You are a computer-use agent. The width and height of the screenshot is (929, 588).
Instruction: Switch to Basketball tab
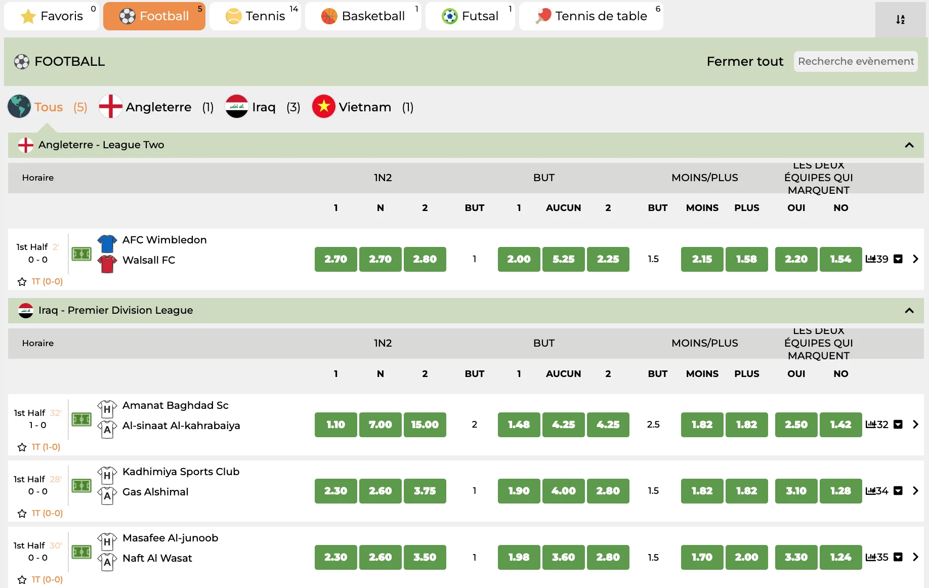coord(363,16)
